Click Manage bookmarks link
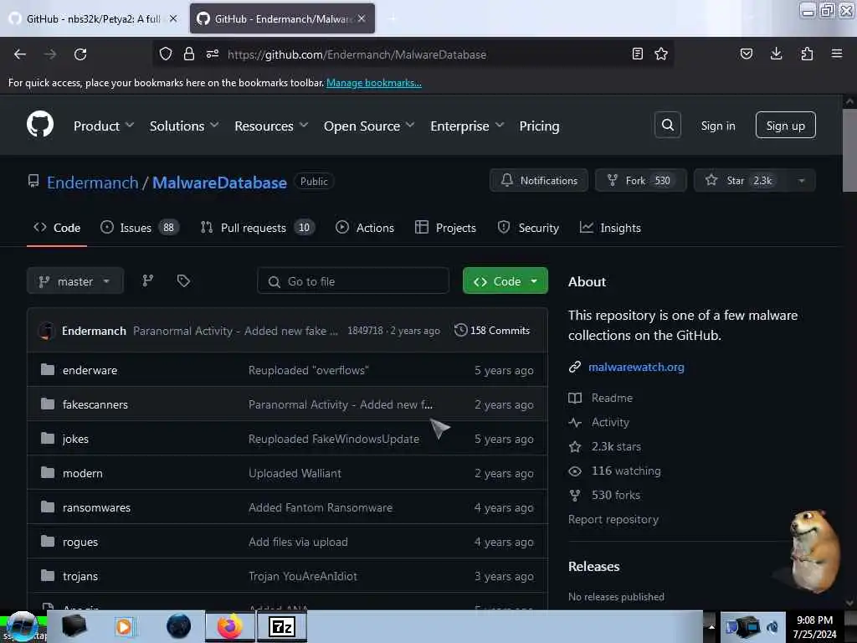 point(374,83)
